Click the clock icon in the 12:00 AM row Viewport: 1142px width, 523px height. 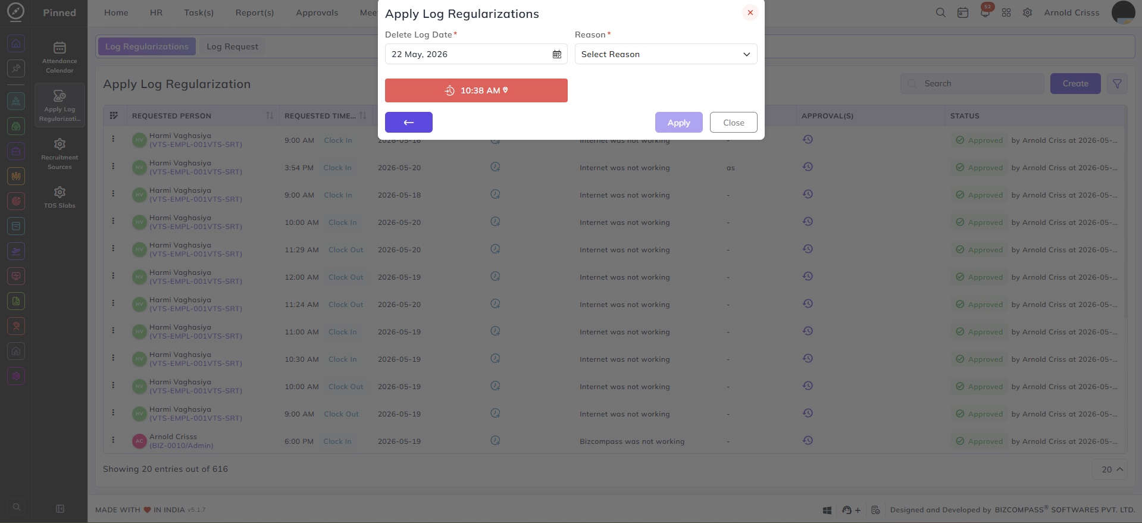point(495,276)
